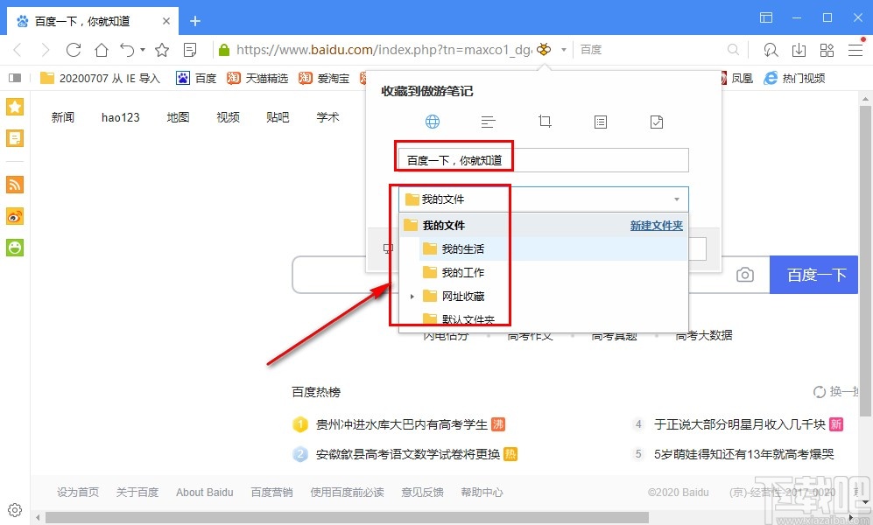Open the RSS feed sidebar icon
This screenshot has width=873, height=525.
(15, 184)
